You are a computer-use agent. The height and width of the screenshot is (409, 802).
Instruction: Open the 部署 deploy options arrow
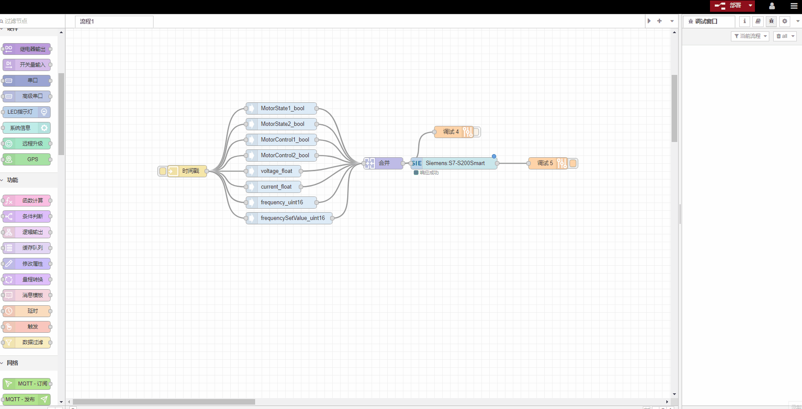750,6
